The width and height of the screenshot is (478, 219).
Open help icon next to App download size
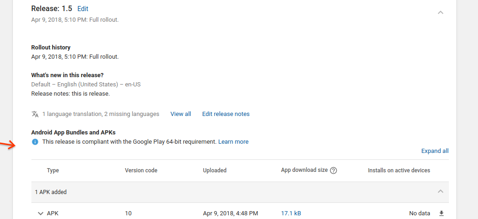click(333, 170)
